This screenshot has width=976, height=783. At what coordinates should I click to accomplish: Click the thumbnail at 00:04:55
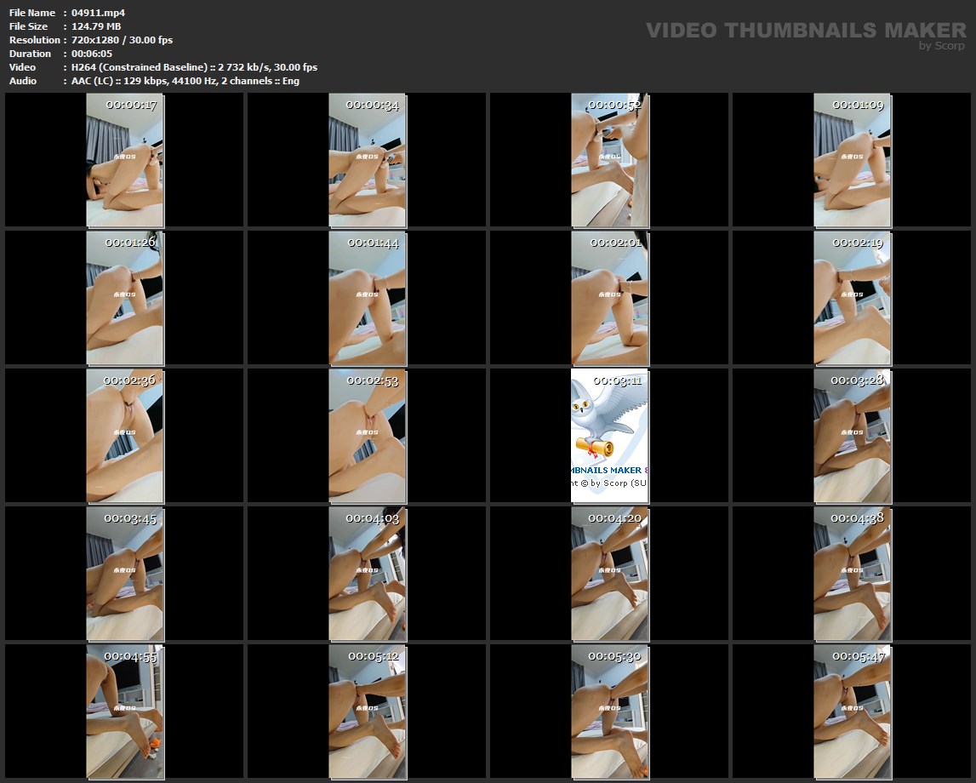124,712
